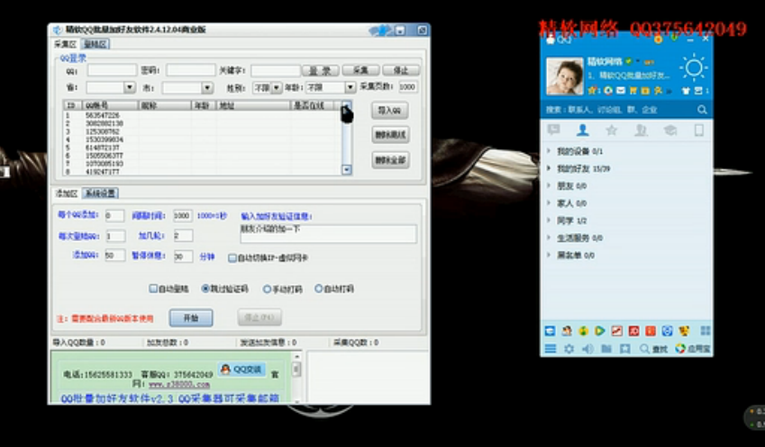Click the green play video icon in QQ
The width and height of the screenshot is (765, 447).
click(x=599, y=331)
